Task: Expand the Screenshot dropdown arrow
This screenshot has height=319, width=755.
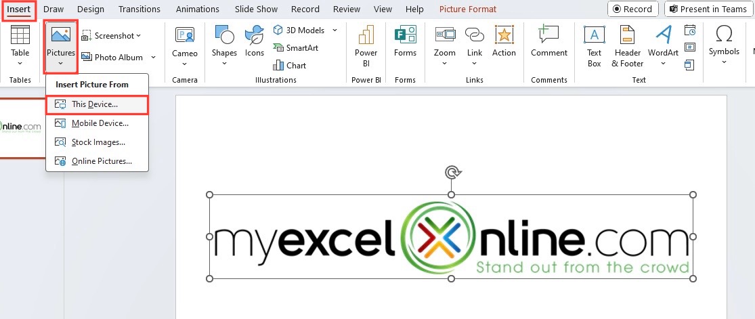Action: click(138, 36)
